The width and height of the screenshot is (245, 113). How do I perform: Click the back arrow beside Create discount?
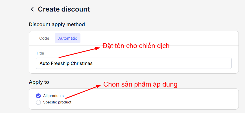[x=32, y=9]
